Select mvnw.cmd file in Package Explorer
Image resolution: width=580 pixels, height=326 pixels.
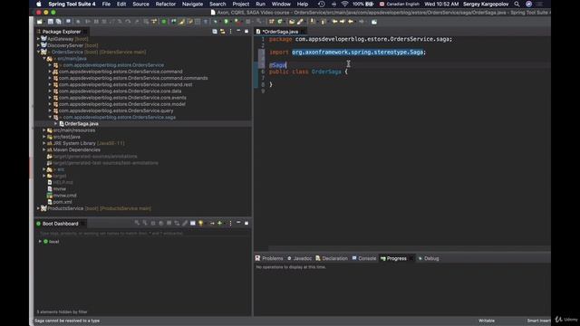click(64, 196)
